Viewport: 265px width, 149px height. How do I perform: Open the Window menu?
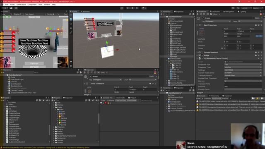(x=47, y=5)
